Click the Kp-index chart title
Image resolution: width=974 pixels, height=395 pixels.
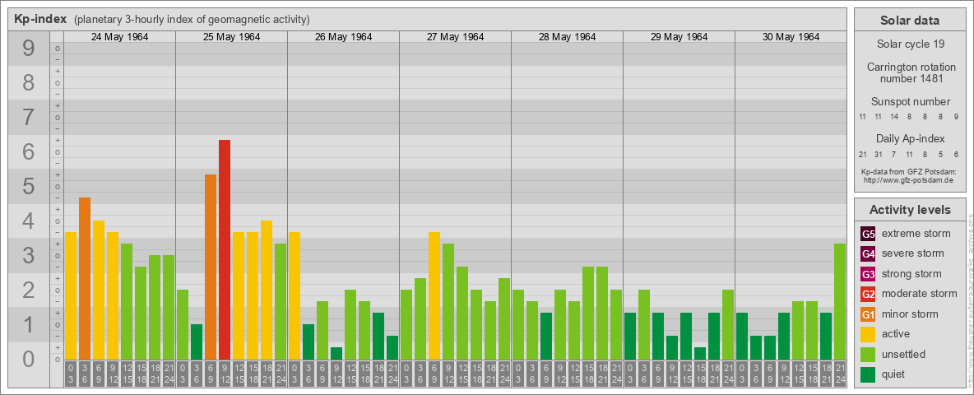(40, 19)
